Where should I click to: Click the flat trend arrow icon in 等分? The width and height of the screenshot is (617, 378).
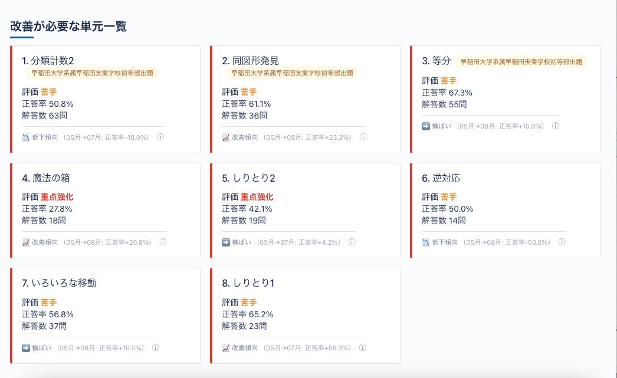426,126
